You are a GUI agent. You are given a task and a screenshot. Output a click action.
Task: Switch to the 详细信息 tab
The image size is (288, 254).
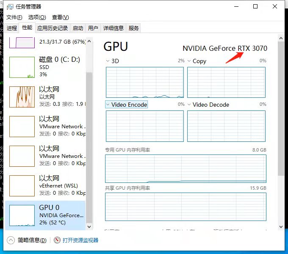114,28
